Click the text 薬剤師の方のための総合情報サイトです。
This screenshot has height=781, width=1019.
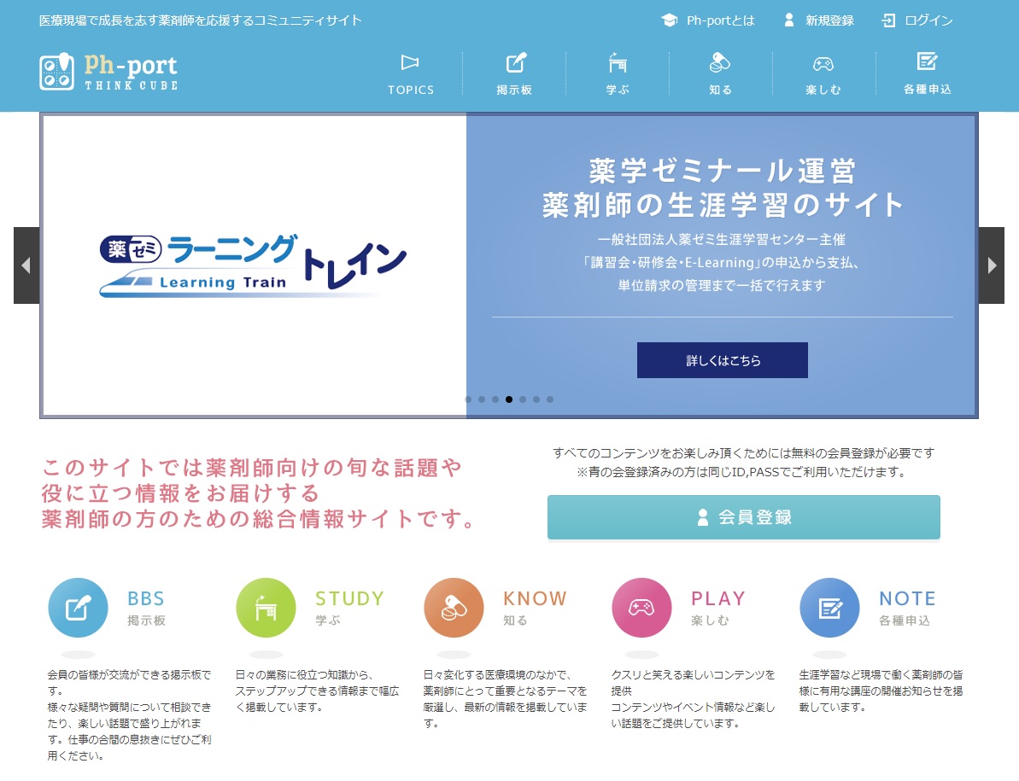(x=260, y=519)
